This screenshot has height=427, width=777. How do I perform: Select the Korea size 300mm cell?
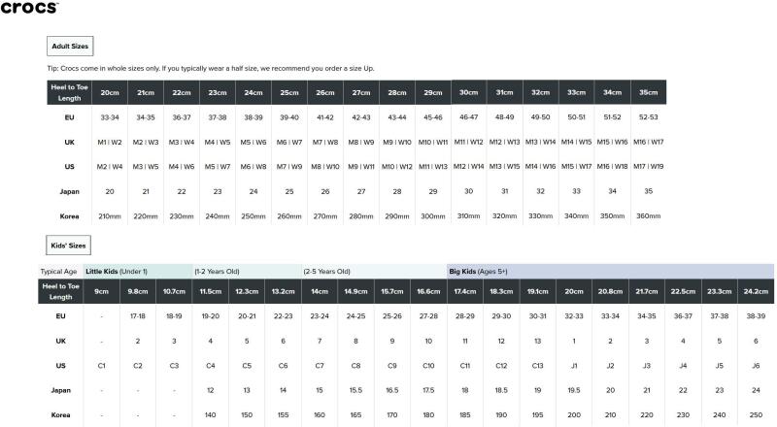433,216
